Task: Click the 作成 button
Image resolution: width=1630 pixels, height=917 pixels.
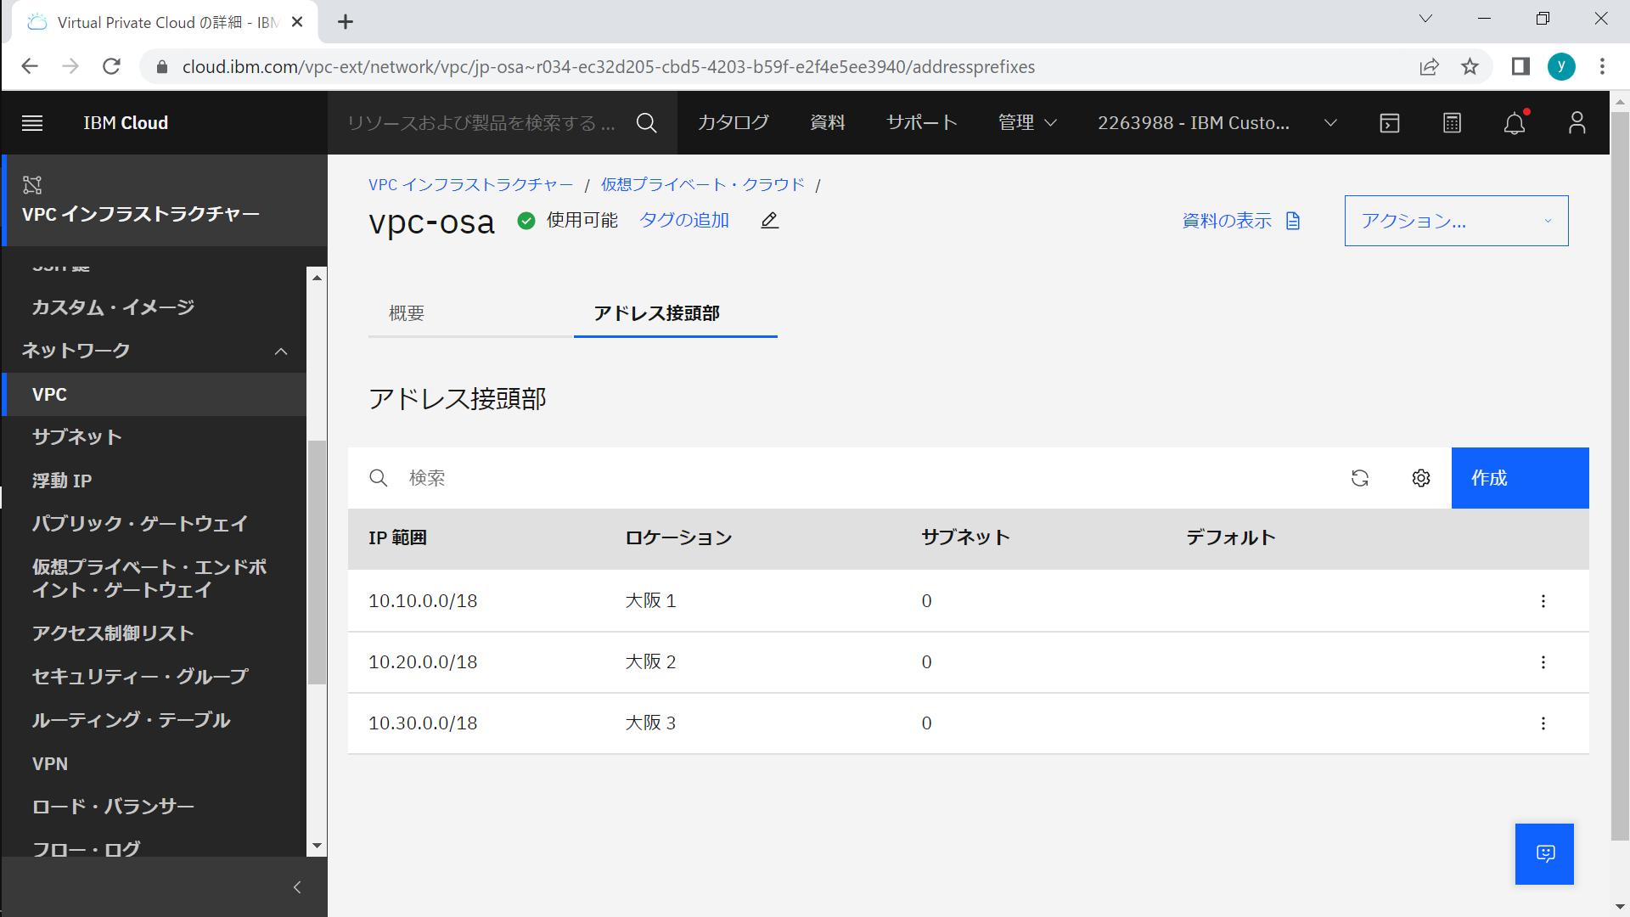Action: [x=1520, y=478]
